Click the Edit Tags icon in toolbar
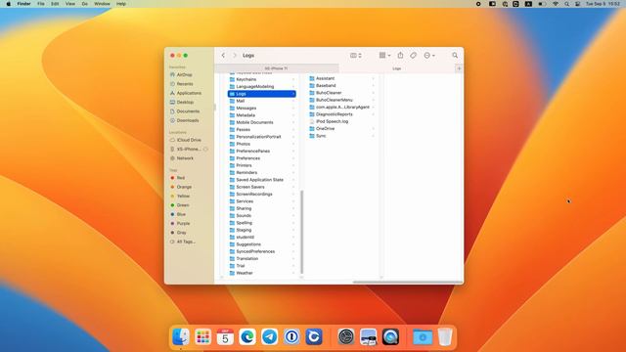Viewport: 626px width, 352px height. pos(413,56)
